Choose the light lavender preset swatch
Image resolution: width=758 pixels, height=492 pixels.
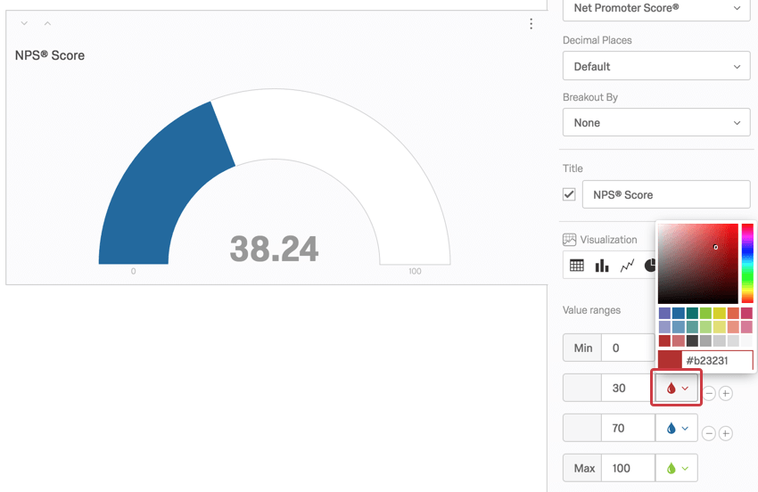click(664, 327)
